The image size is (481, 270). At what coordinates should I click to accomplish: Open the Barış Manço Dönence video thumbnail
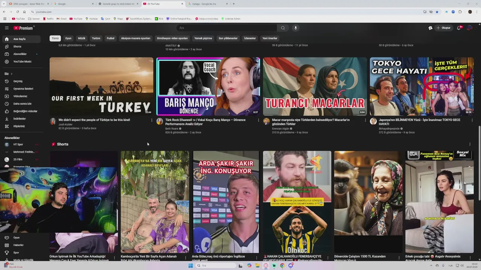tap(208, 86)
